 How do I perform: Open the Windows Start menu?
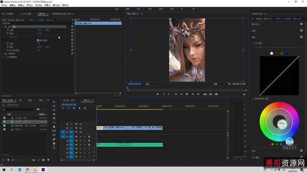(3, 170)
